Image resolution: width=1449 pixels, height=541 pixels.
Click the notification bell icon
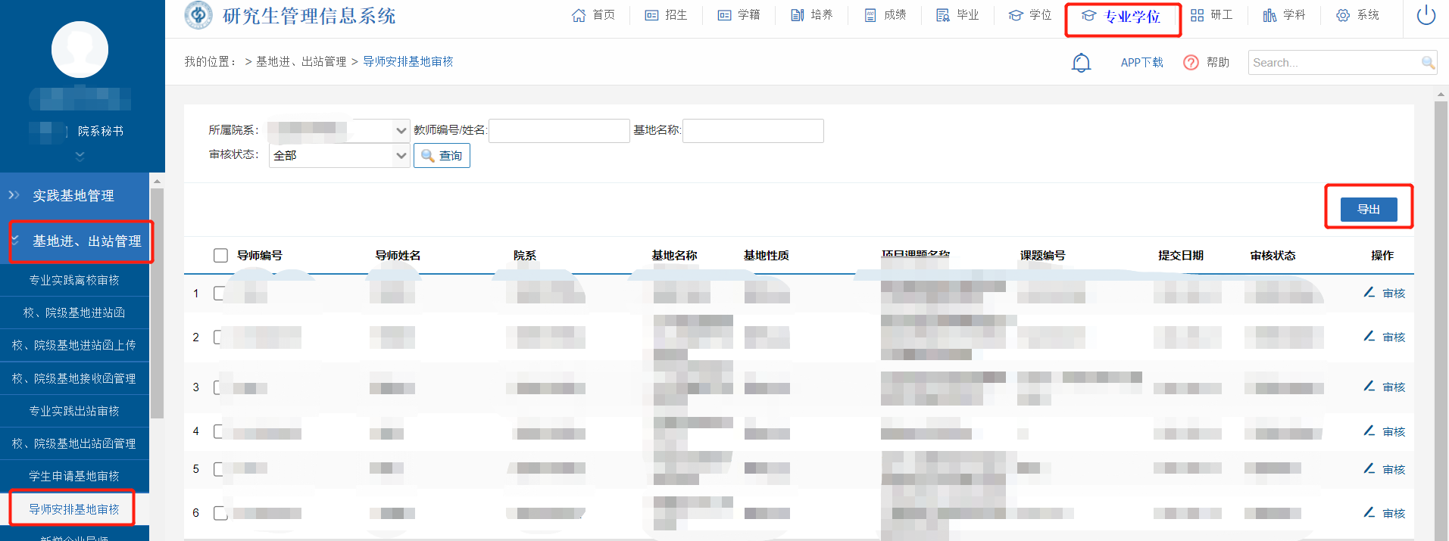(1081, 63)
